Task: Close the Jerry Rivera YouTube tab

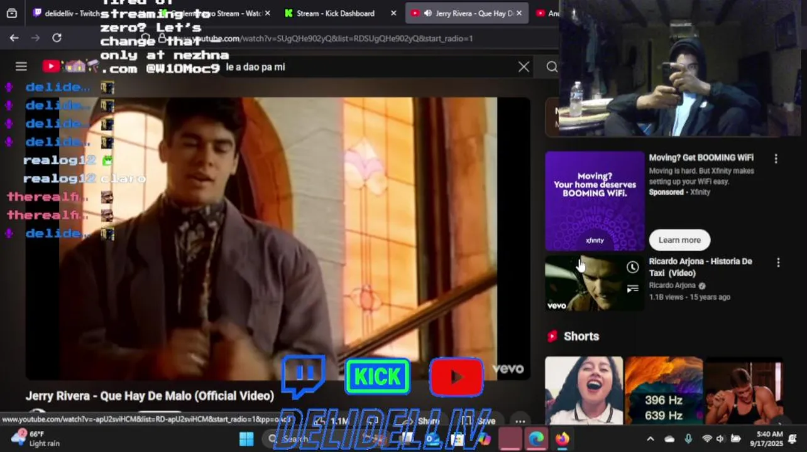Action: [519, 13]
